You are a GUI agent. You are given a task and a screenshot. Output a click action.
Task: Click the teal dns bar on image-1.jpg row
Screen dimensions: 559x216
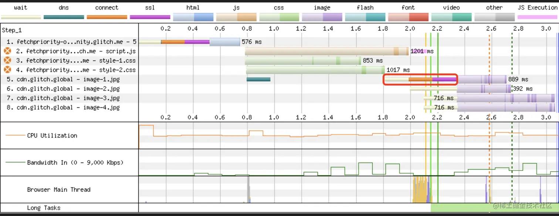(x=258, y=79)
